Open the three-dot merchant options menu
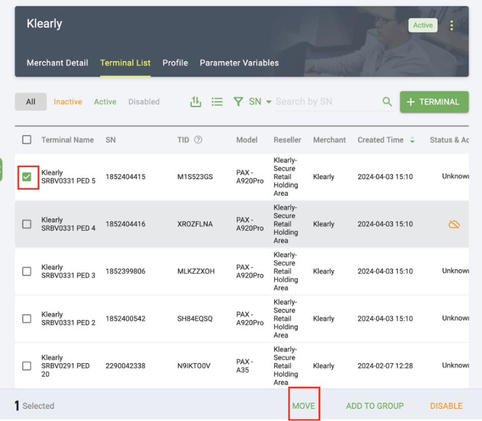 point(451,25)
